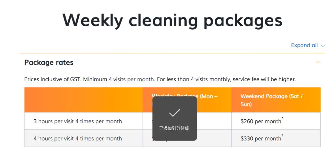331x149 pixels.
Task: Click the 4 hours per visit row label
Action: [x=78, y=138]
